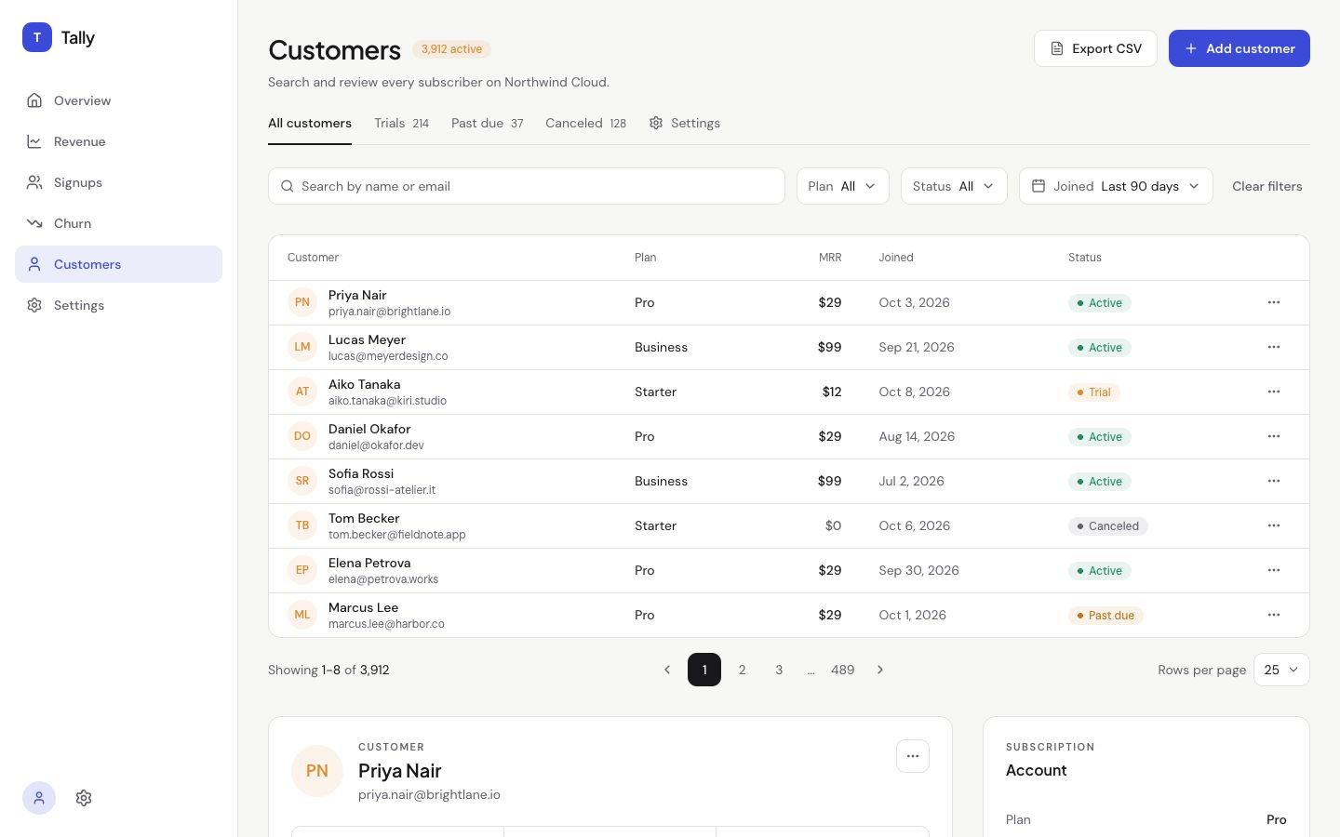Focus the Search by name or email field
Viewport: 1340px width, 837px height.
[x=527, y=186]
